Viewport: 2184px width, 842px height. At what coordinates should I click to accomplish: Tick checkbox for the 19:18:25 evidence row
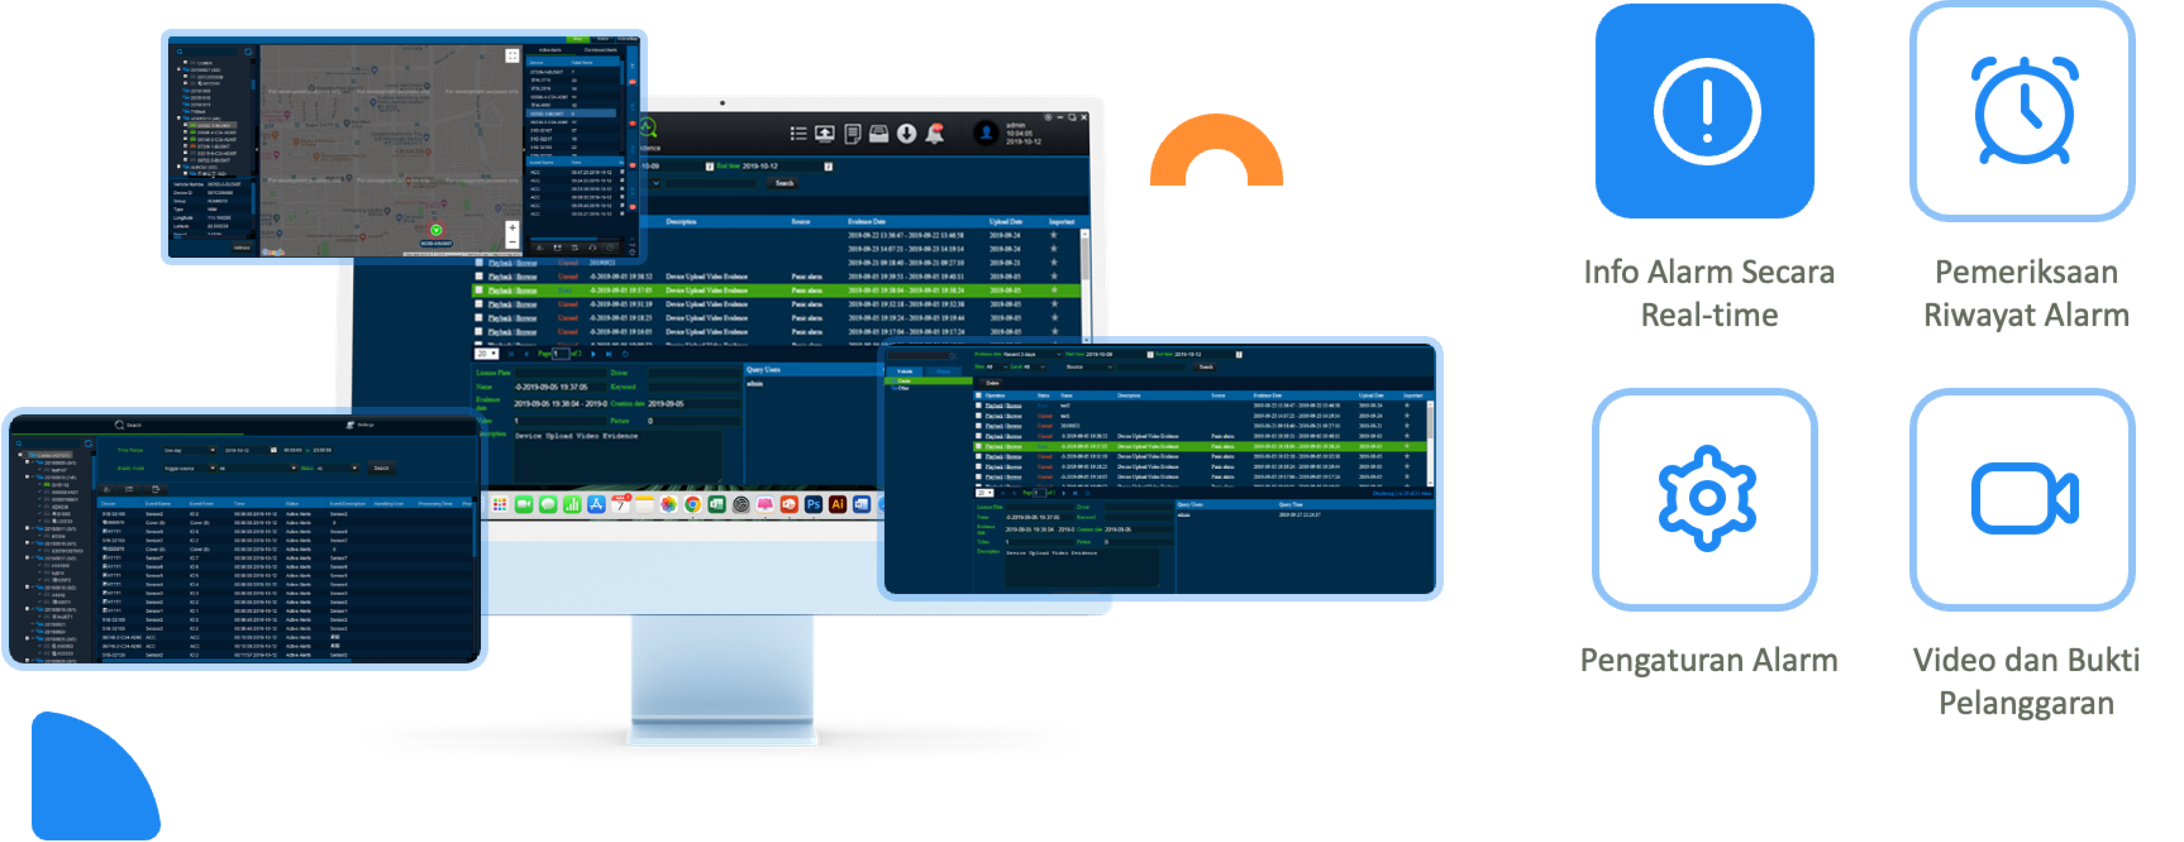[x=479, y=318]
